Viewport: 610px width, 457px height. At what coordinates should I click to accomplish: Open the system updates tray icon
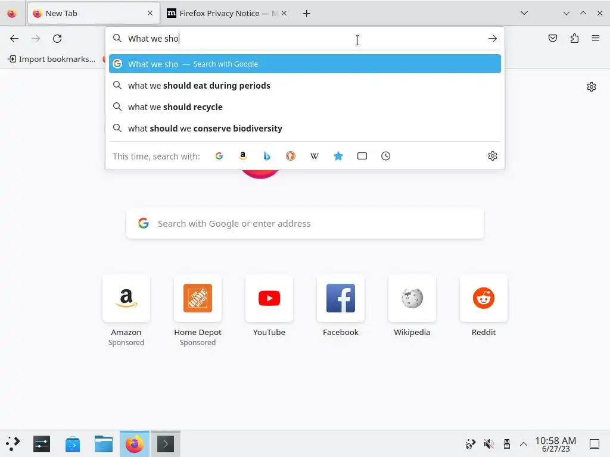click(471, 444)
